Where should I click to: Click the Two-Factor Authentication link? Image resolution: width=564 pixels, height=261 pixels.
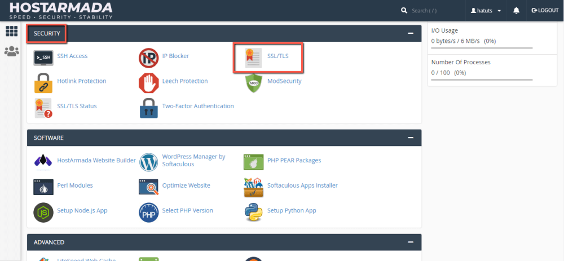pyautogui.click(x=198, y=106)
